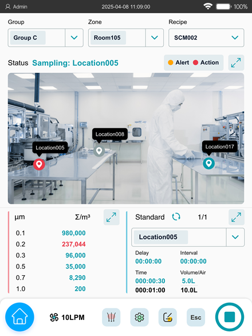
Task: Select the 8,290 count value
Action: [77, 278]
